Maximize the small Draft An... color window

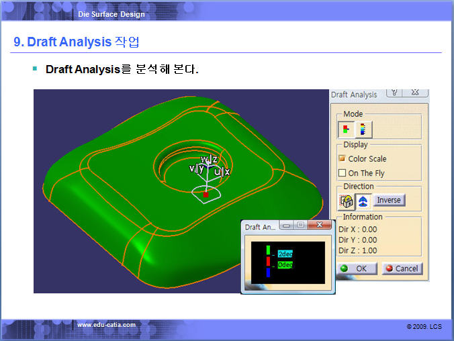click(x=301, y=226)
